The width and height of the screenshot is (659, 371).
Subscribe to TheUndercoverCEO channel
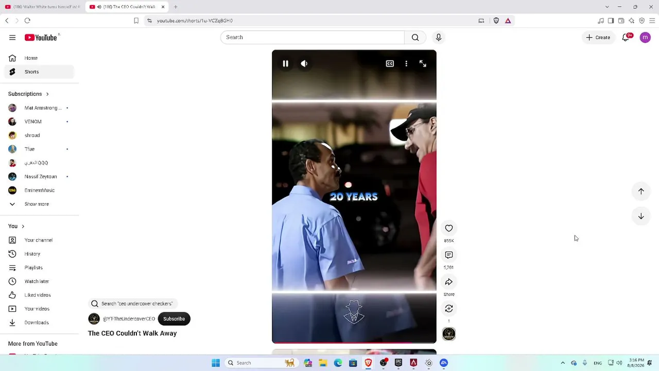(x=174, y=319)
